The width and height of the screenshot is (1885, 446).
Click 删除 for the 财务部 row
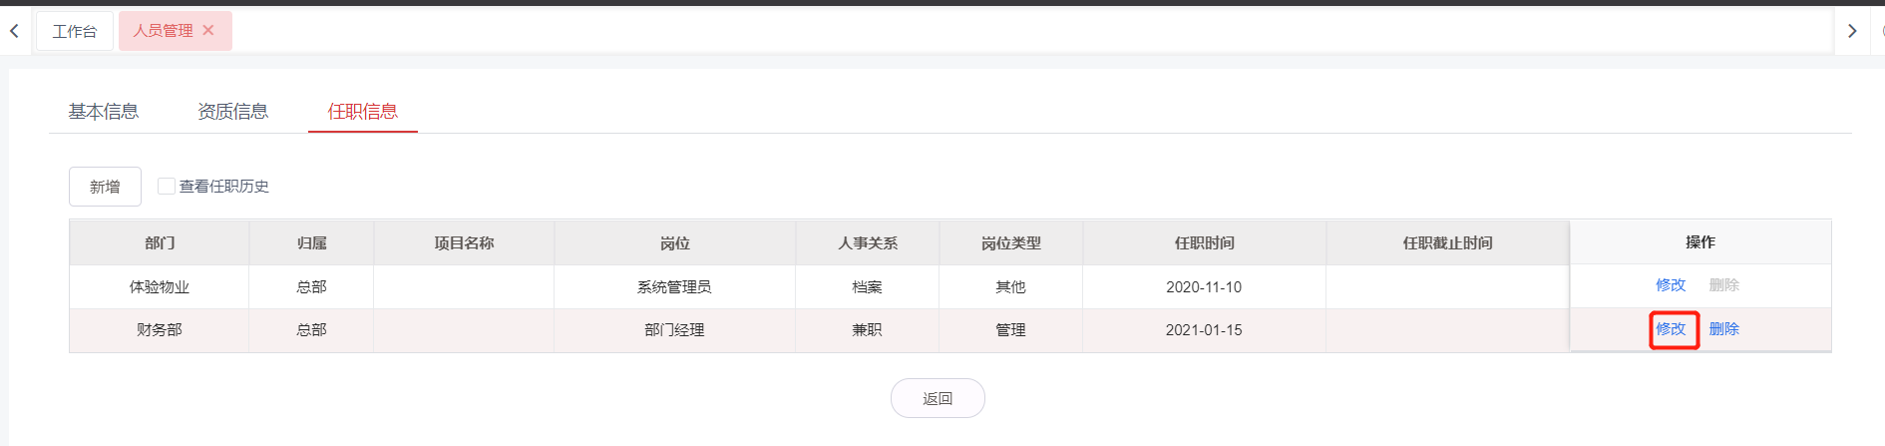(1723, 329)
